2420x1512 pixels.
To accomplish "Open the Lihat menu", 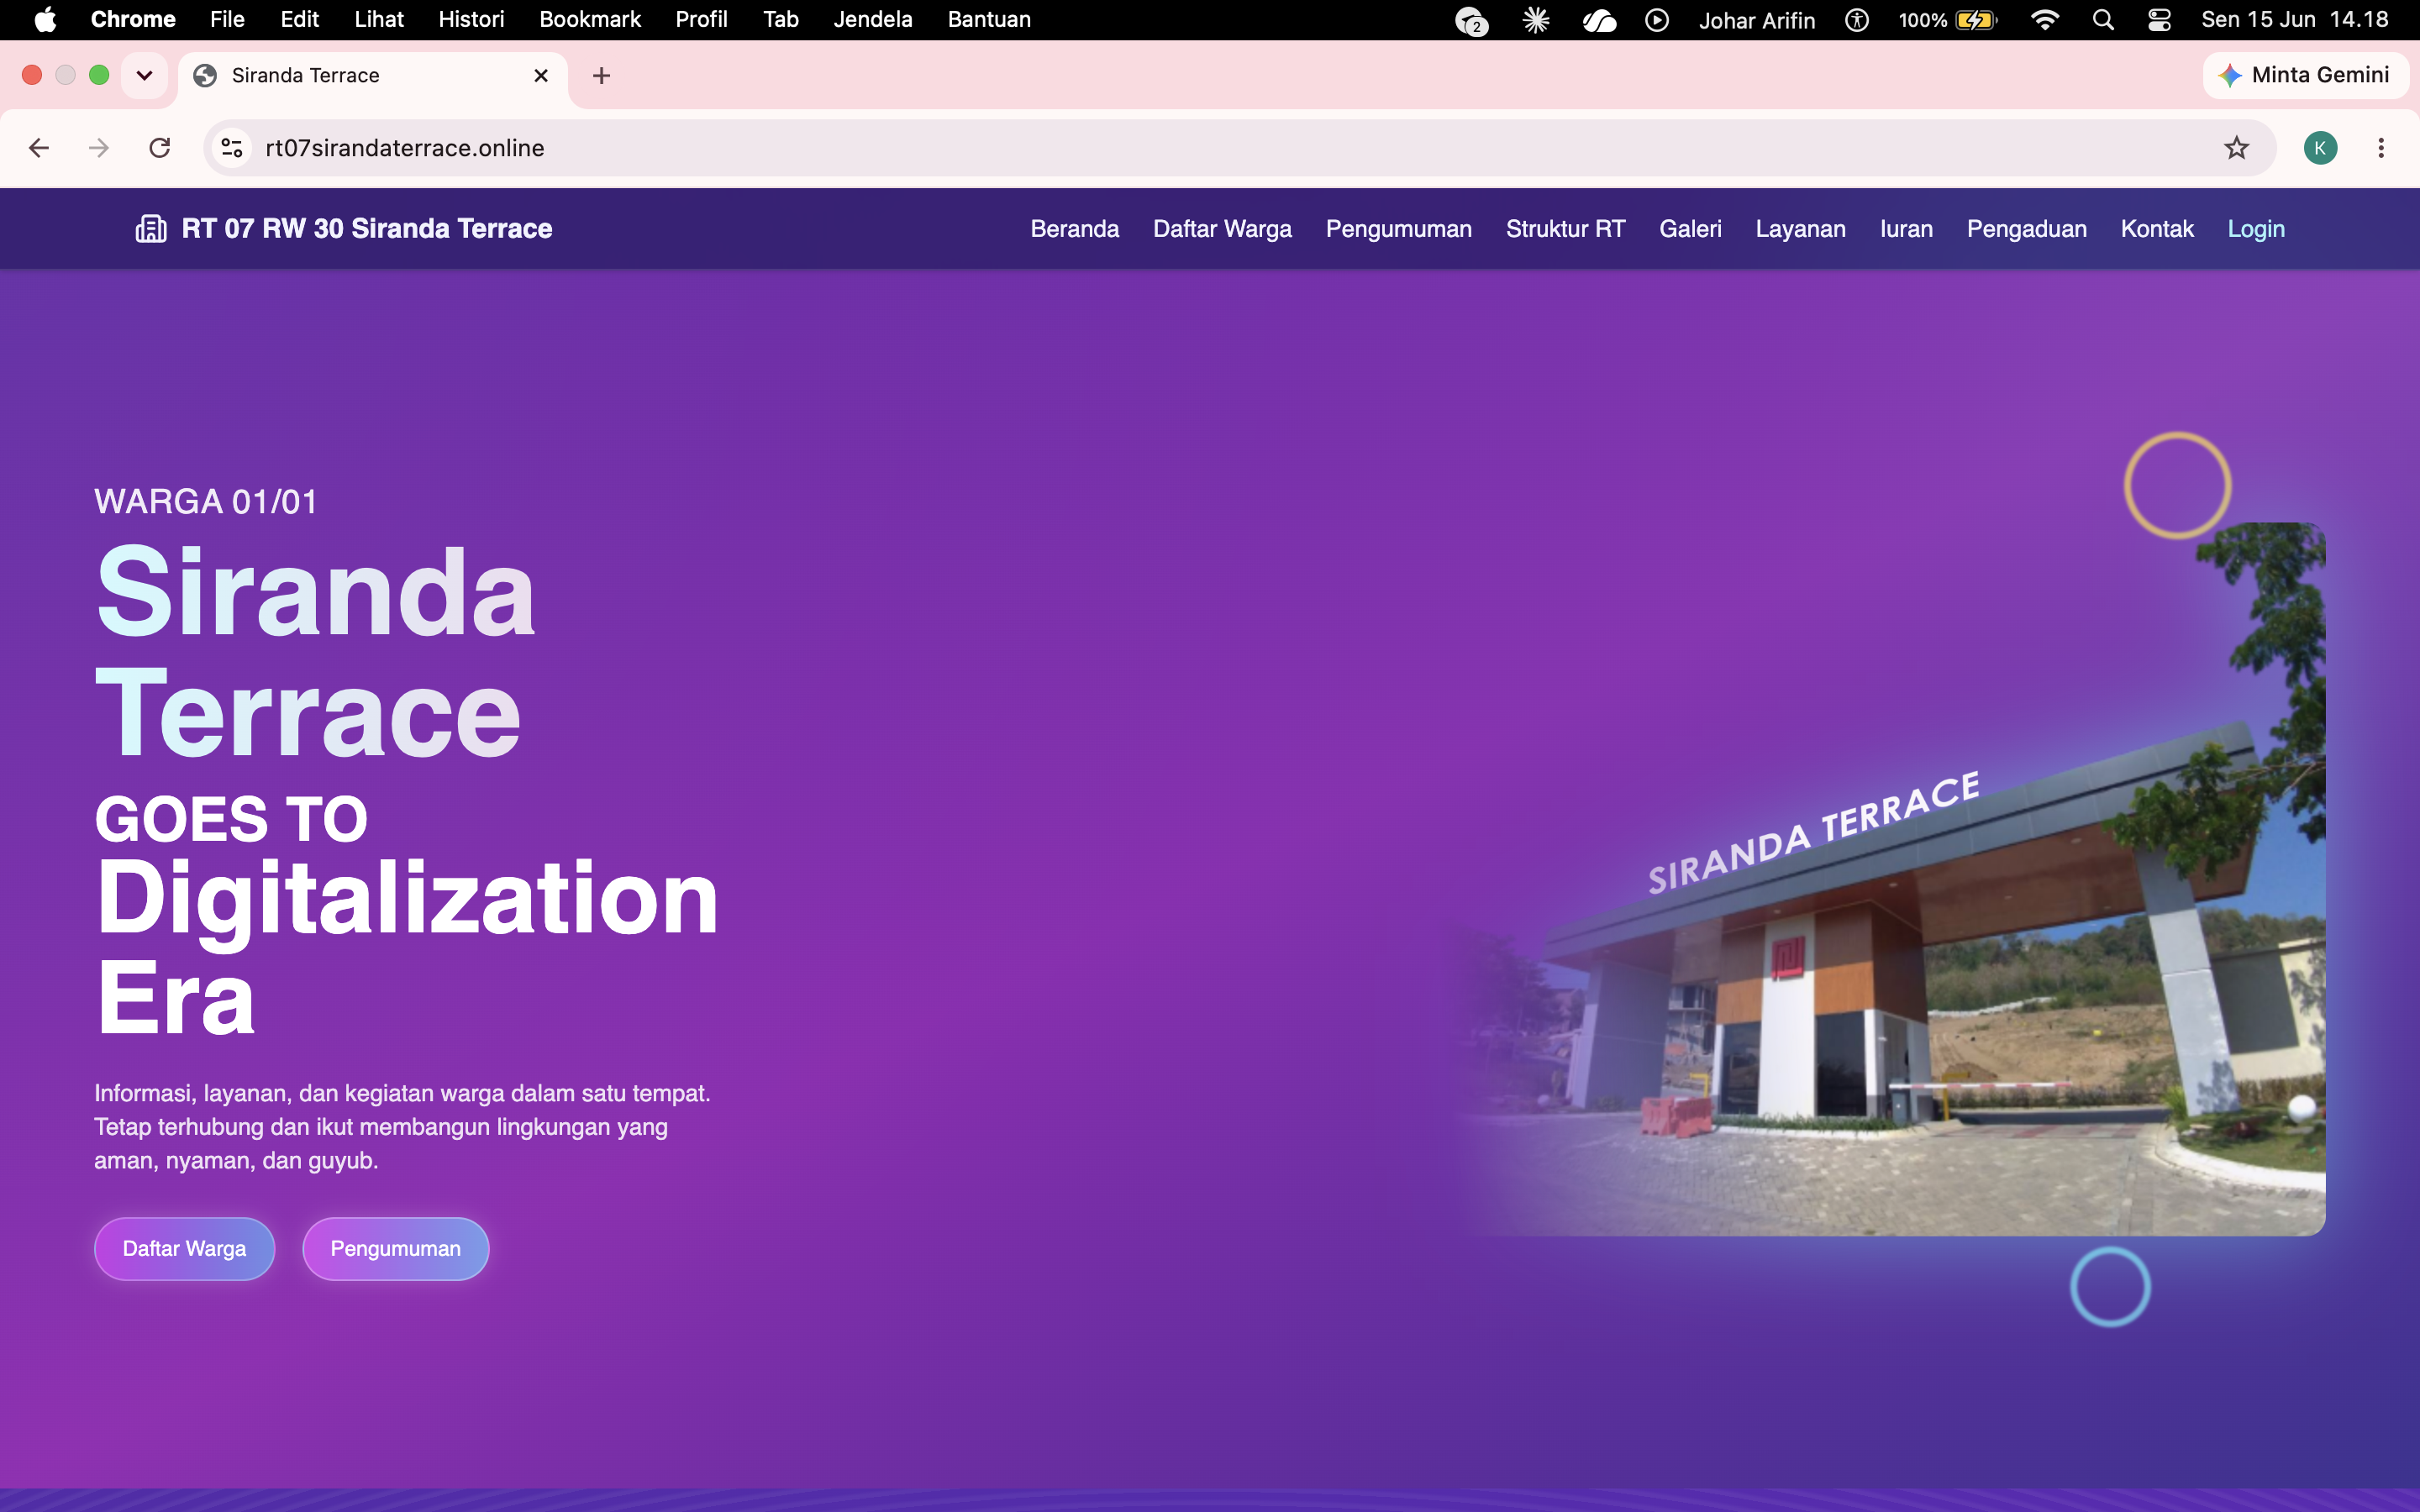I will [x=379, y=20].
